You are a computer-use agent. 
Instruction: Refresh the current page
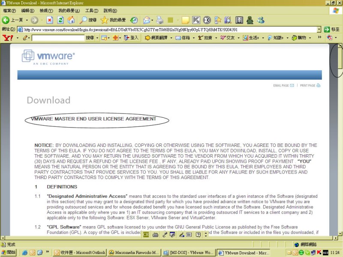60,20
